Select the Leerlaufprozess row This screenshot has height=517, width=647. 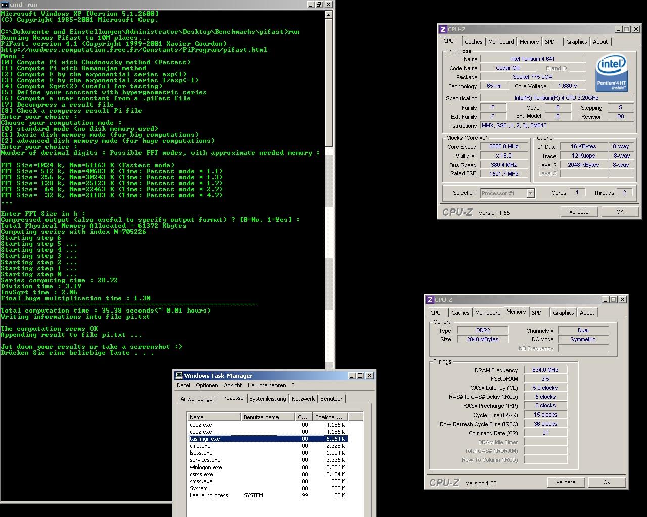[267, 495]
